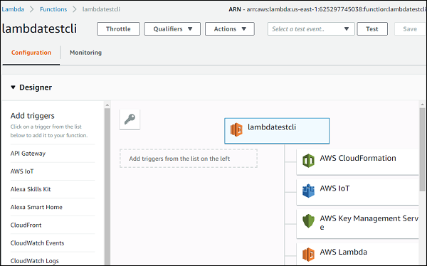Click the AWS Key Management Service icon
Viewport: 427px width, 266px height.
[x=308, y=220]
